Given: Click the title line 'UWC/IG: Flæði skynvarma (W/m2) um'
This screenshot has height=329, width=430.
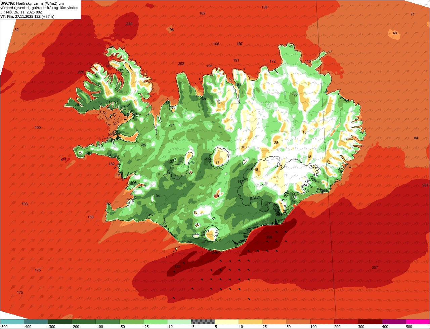Looking at the screenshot, I should pos(32,3).
